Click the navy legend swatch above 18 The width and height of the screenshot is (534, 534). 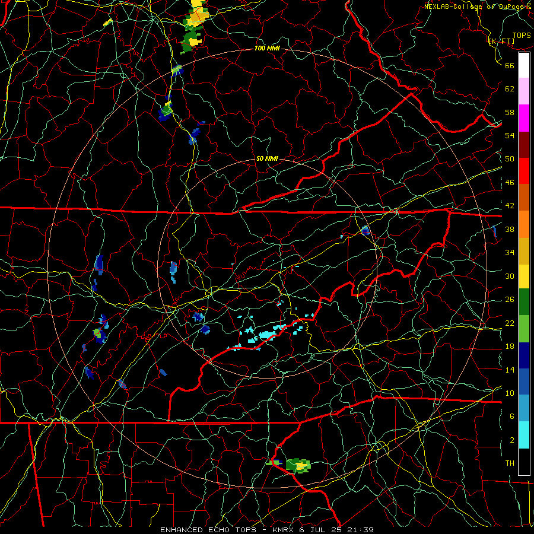(524, 355)
